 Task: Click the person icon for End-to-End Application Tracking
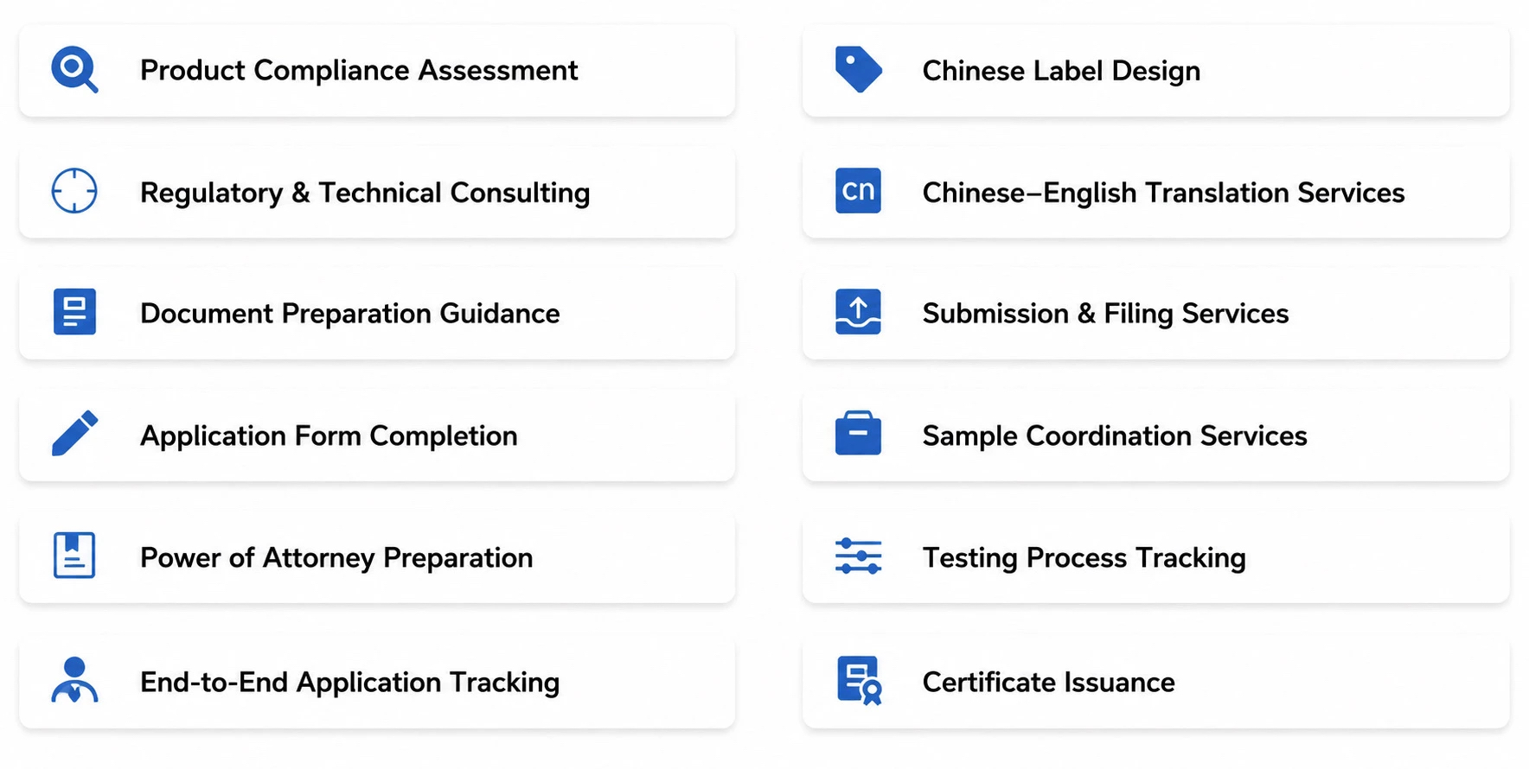[x=74, y=680]
